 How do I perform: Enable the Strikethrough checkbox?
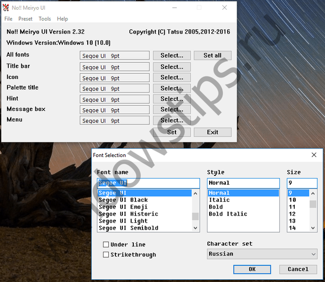(106, 254)
